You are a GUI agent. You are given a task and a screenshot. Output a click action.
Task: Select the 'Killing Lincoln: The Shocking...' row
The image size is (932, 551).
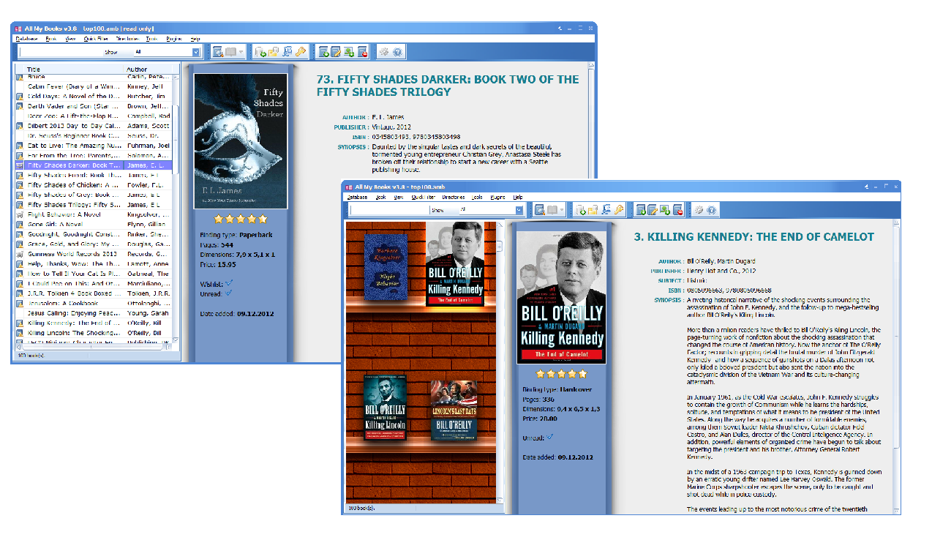click(x=94, y=333)
